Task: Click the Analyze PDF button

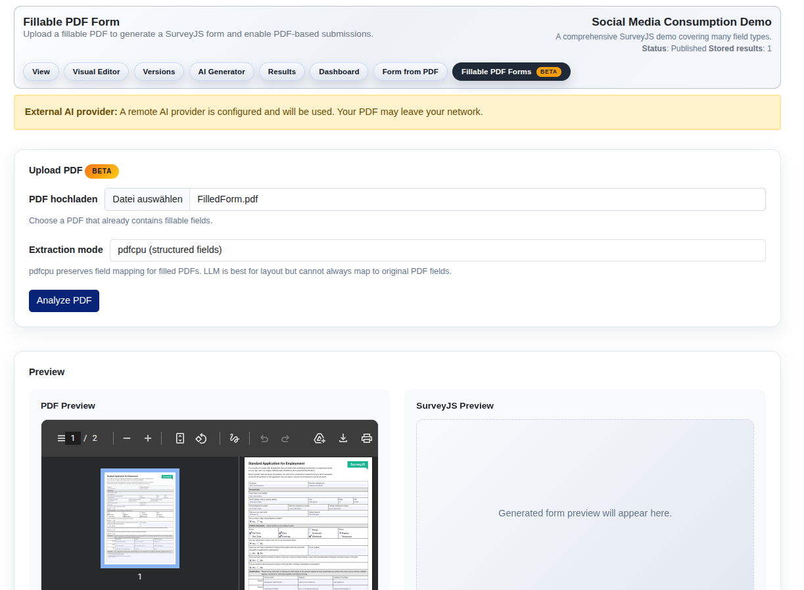Action: (x=64, y=300)
